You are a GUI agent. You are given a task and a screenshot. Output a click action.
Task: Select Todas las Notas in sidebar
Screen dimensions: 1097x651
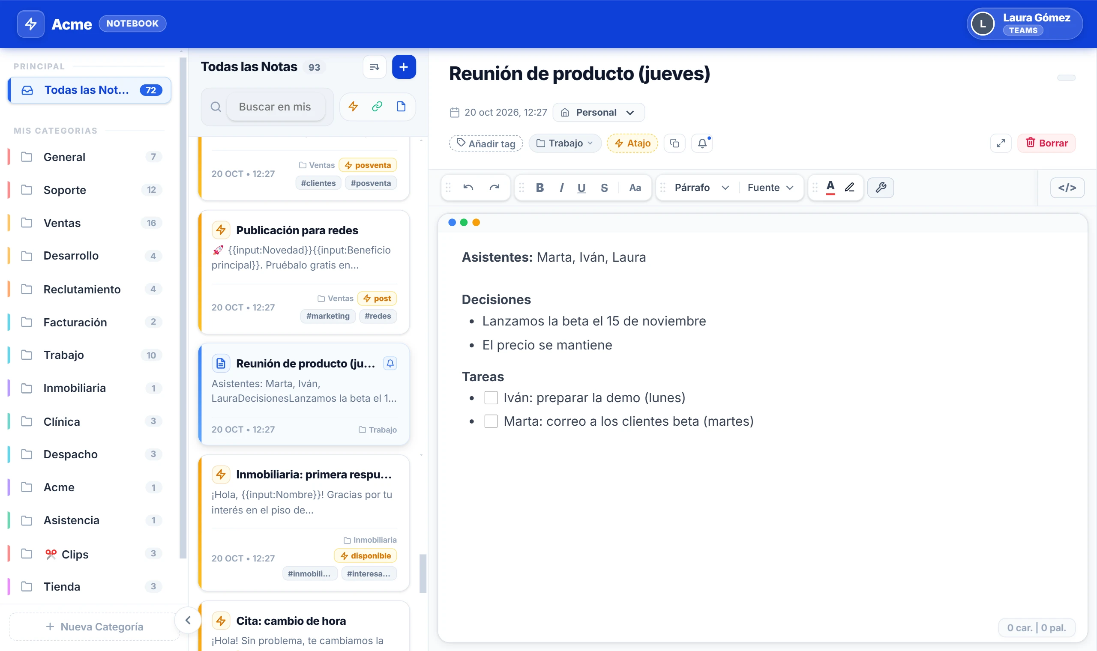point(90,90)
